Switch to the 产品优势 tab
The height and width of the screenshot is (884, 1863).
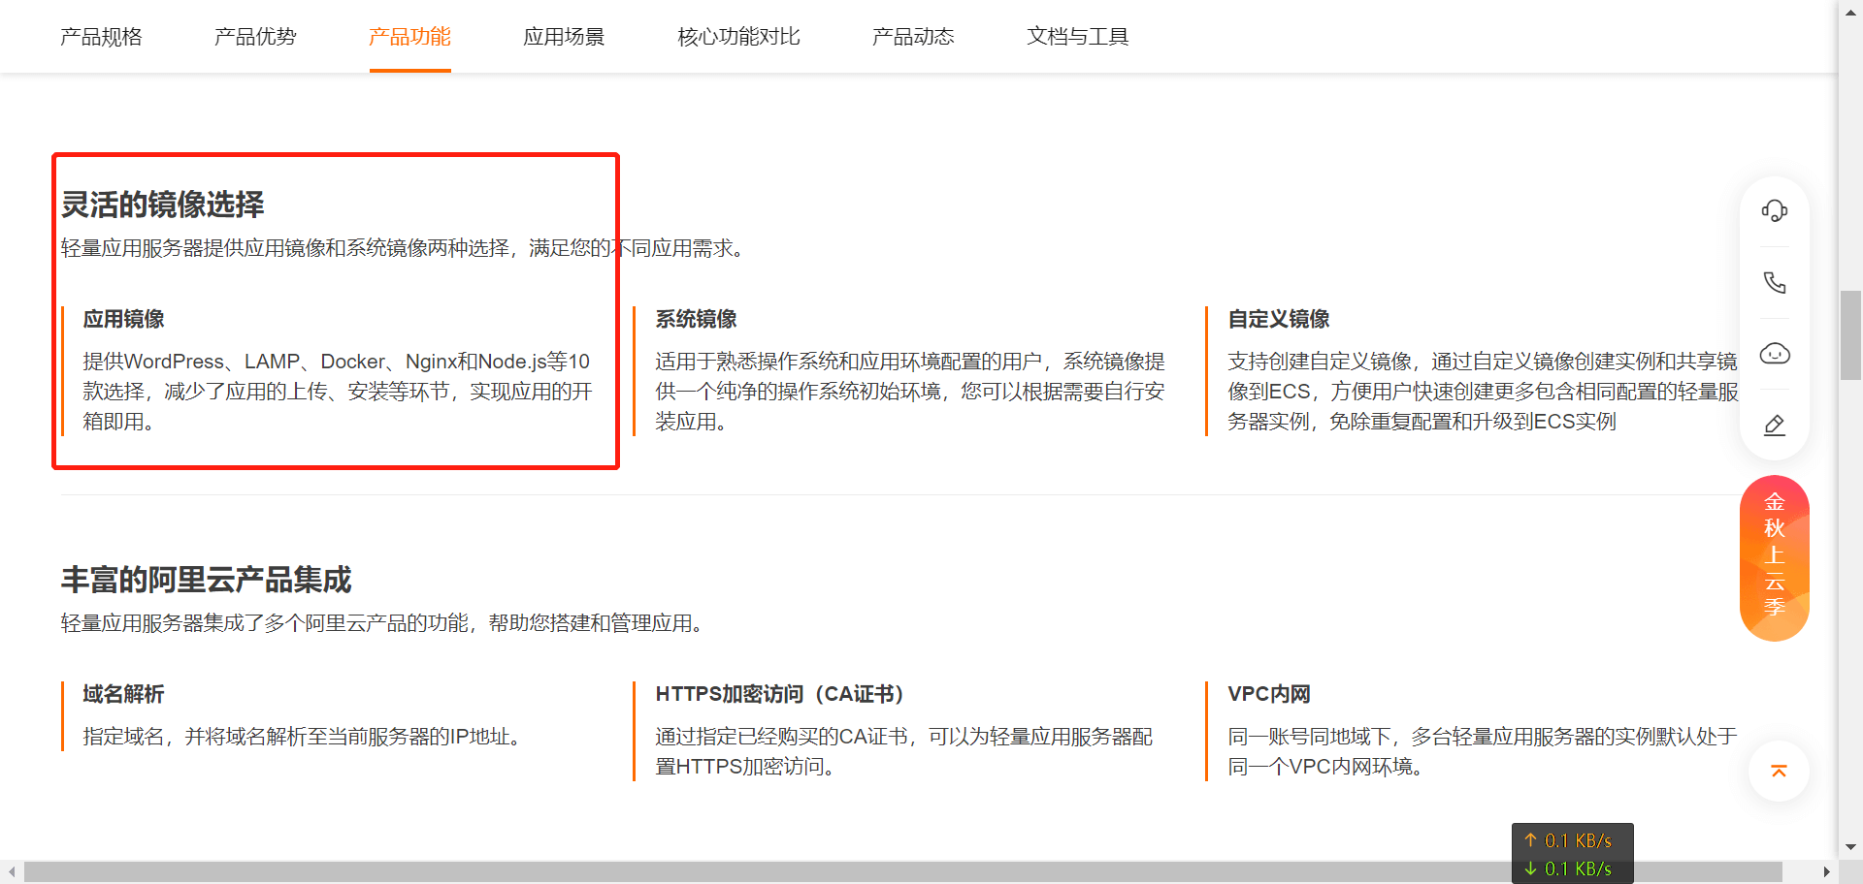255,37
